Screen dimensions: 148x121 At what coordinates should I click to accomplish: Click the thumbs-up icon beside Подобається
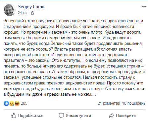(14, 116)
